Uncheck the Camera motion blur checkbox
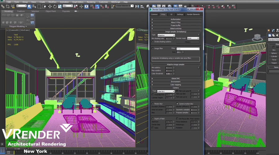The width and height of the screenshot is (279, 155). click(x=177, y=104)
